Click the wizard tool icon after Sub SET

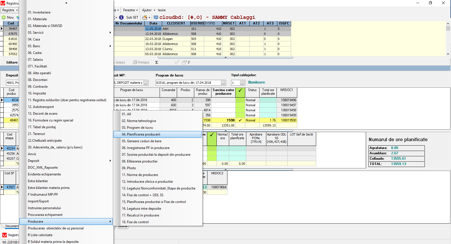pyautogui.click(x=144, y=17)
